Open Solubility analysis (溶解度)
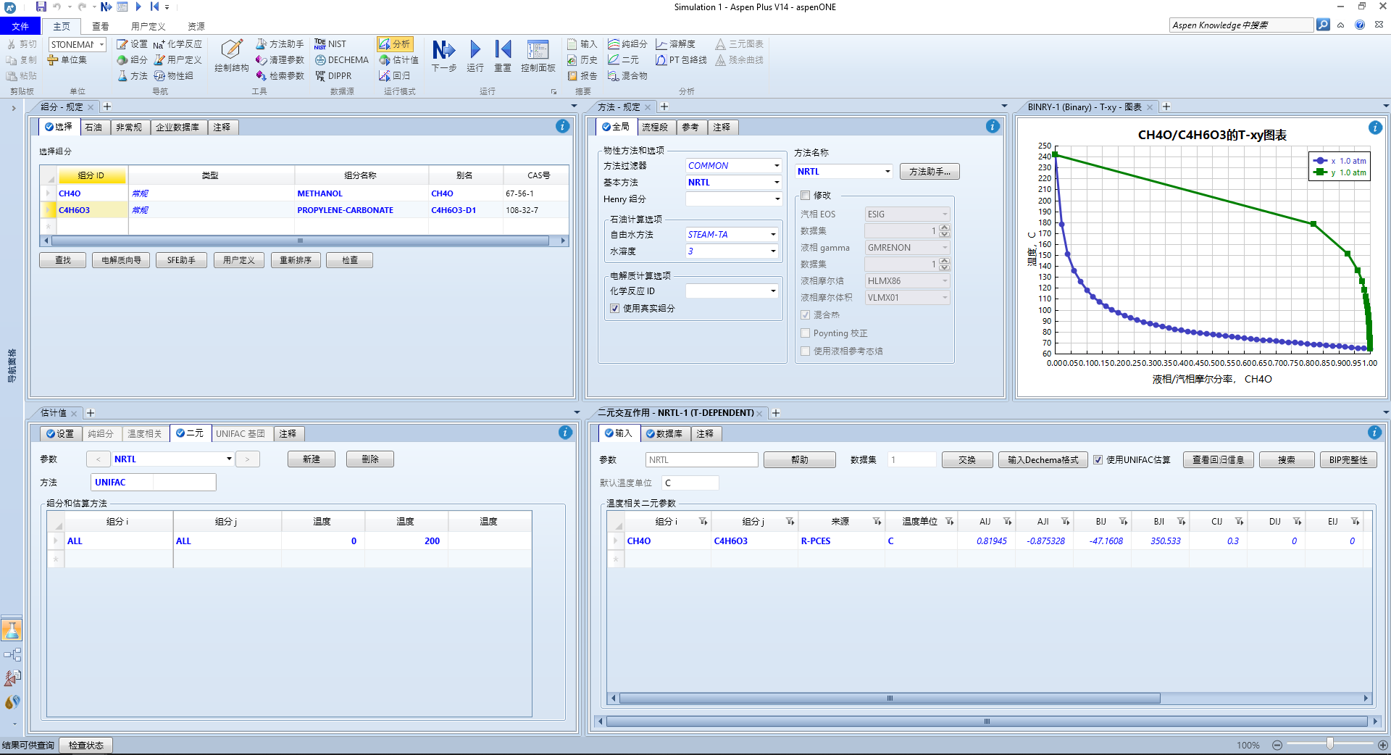1391x755 pixels. click(675, 44)
